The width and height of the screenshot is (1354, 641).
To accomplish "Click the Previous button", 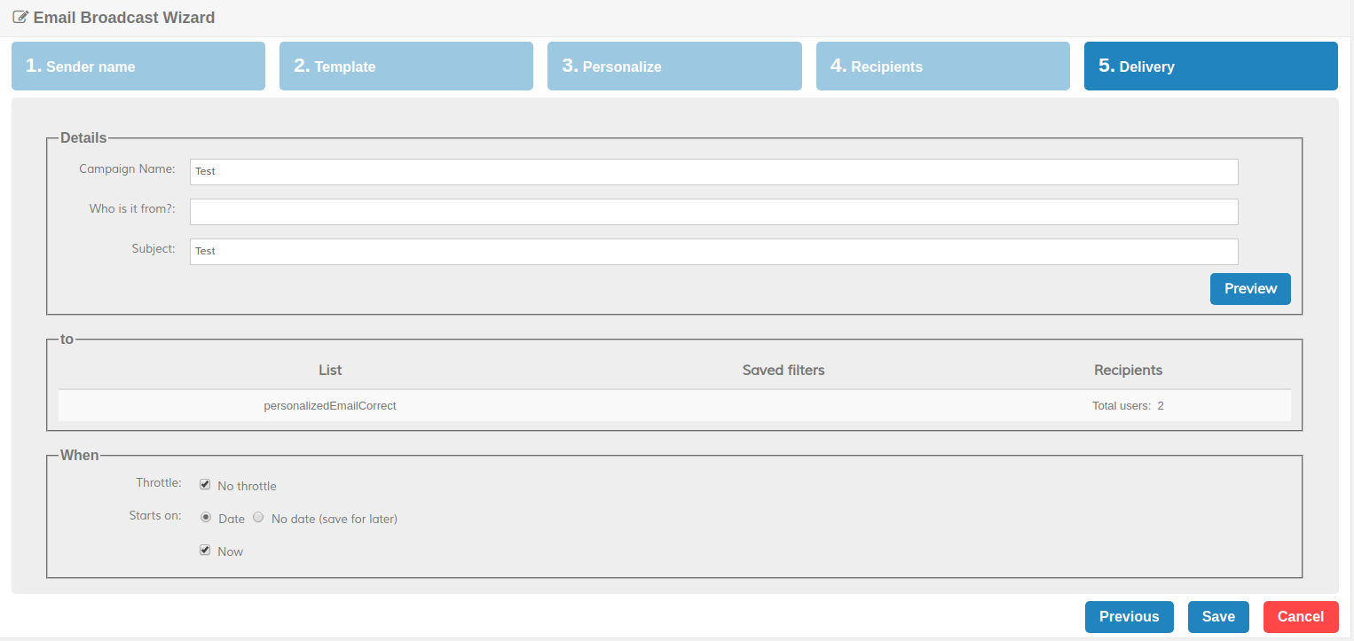I will [x=1129, y=617].
